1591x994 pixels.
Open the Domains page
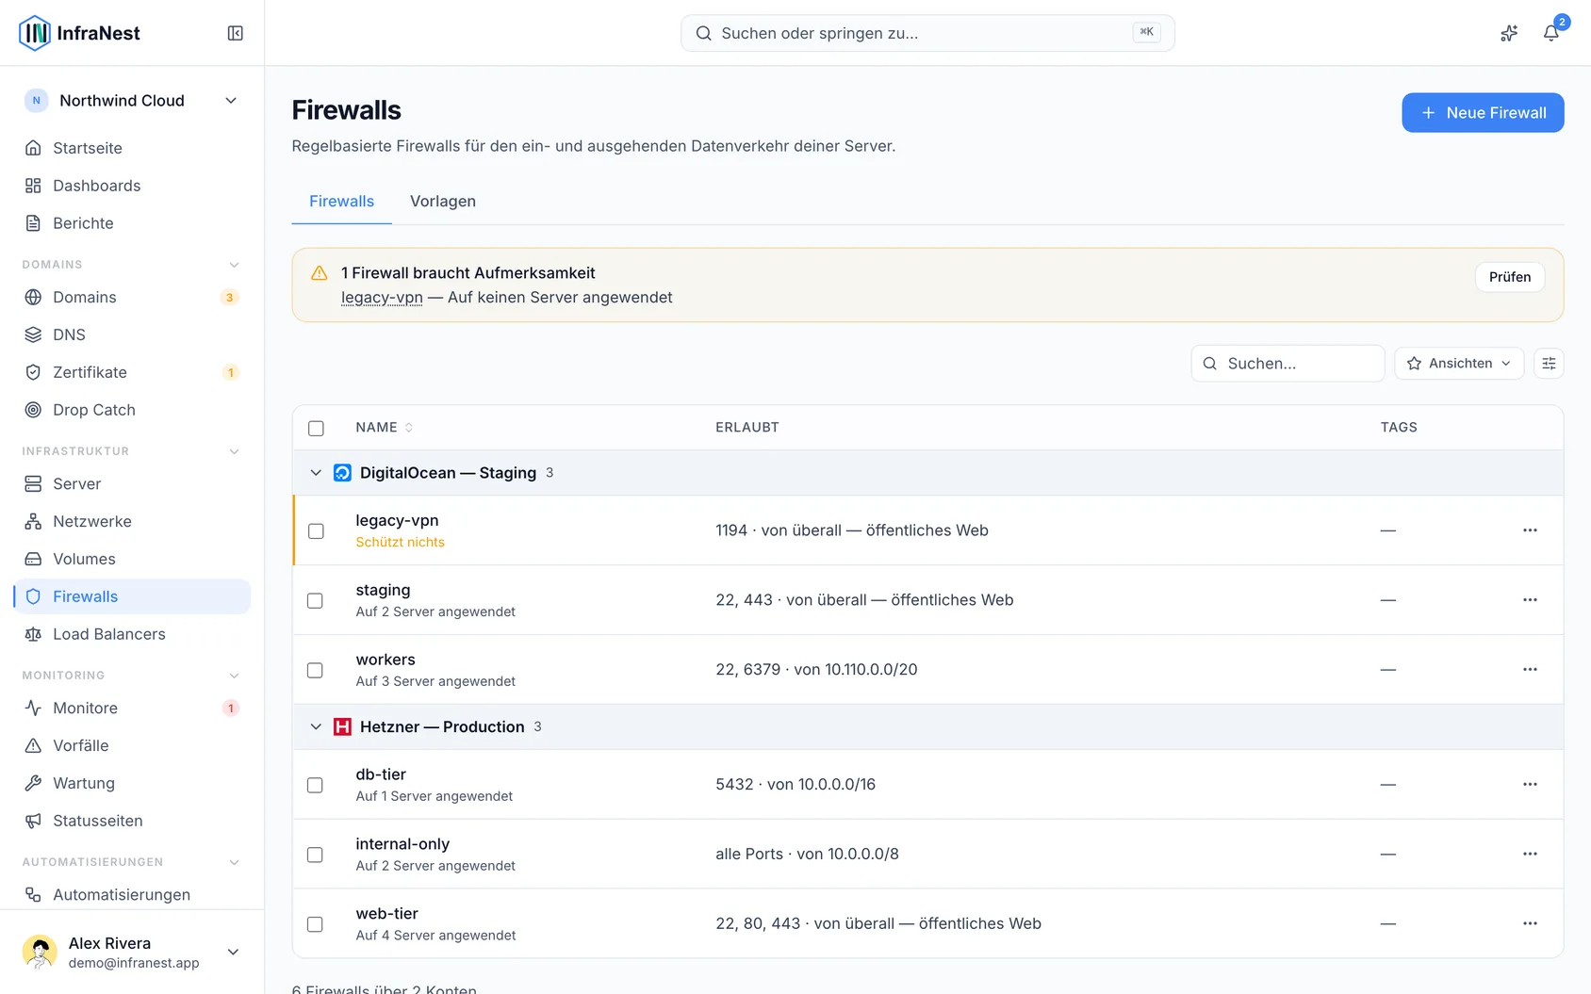pyautogui.click(x=132, y=297)
